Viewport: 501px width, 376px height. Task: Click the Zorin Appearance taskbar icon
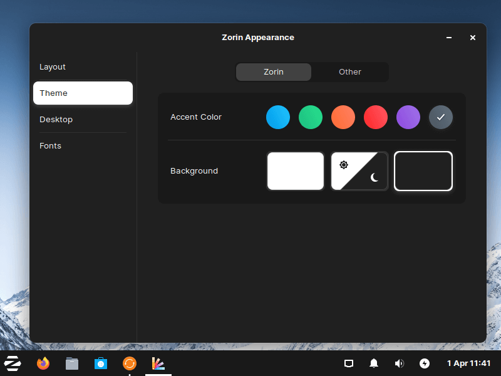158,363
